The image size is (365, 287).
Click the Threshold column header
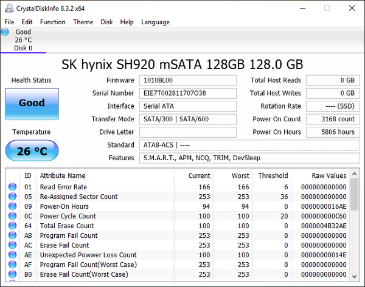pyautogui.click(x=273, y=176)
